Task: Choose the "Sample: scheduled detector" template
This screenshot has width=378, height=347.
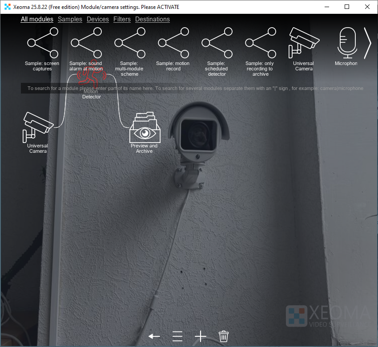Action: tap(217, 43)
